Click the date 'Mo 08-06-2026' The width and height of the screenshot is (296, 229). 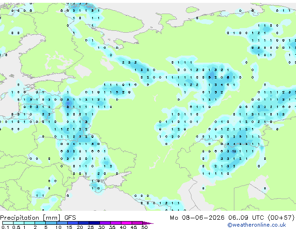tap(197, 218)
